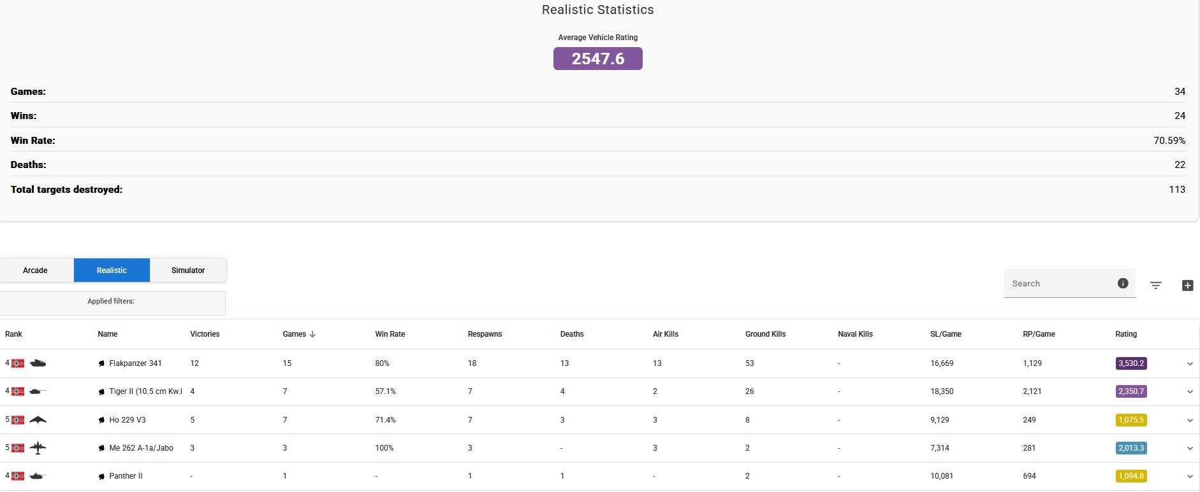This screenshot has width=1200, height=492.
Task: Expand the Panther II row chevron
Action: point(1190,476)
